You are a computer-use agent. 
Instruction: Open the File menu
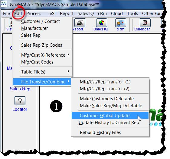(x=6, y=14)
